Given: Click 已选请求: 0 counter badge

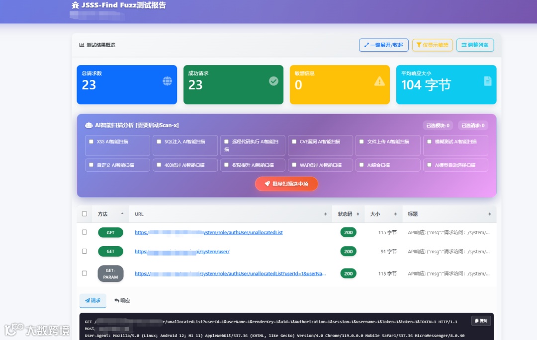Looking at the screenshot, I should [x=473, y=126].
